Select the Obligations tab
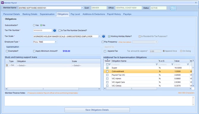Viewport: 199px width, 114px height. pos(63,14)
